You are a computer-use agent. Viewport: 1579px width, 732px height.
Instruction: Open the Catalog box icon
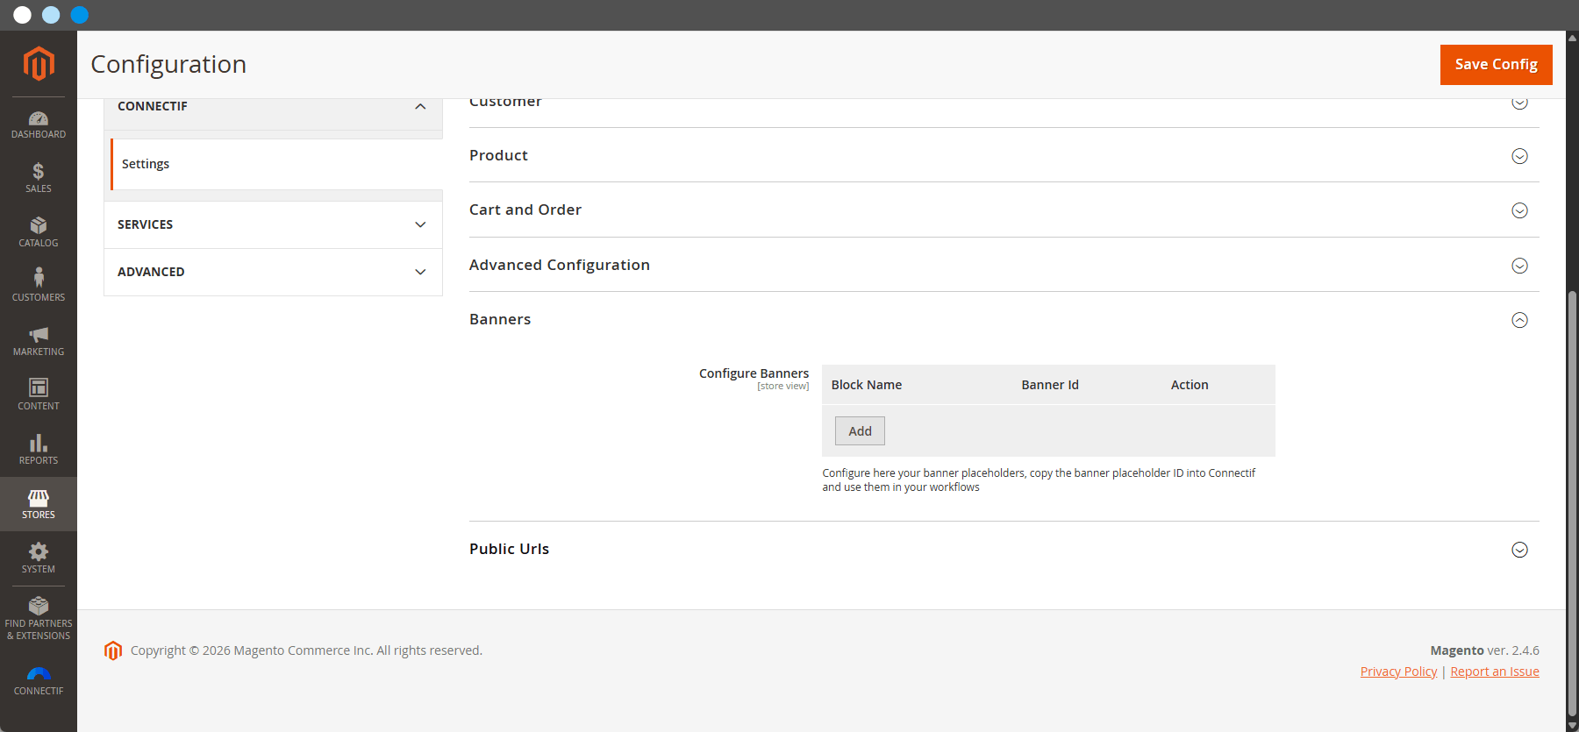point(39,226)
